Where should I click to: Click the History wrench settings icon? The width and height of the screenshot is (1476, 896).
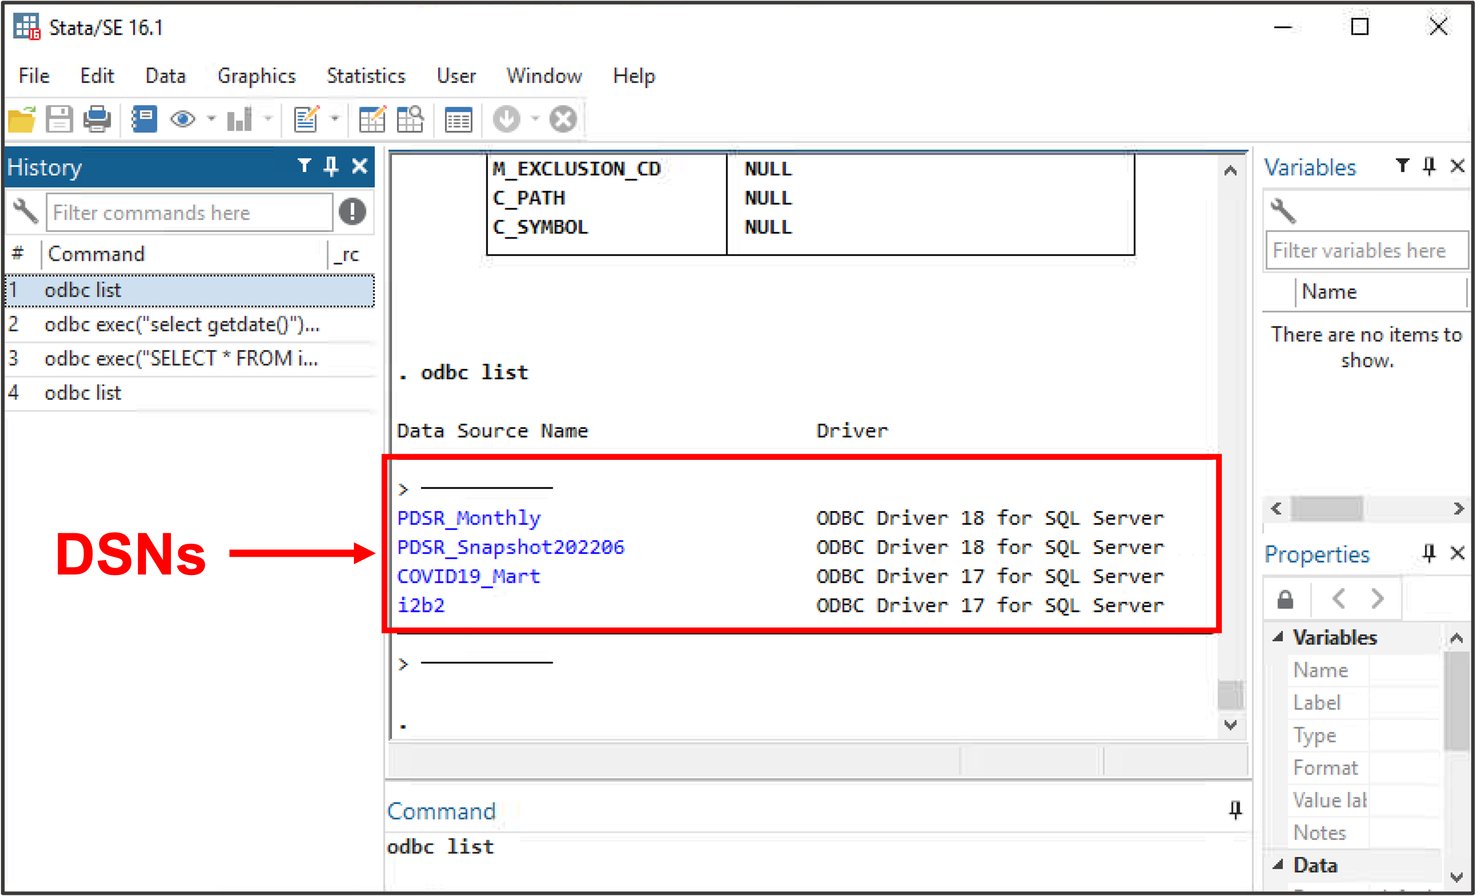coord(26,211)
